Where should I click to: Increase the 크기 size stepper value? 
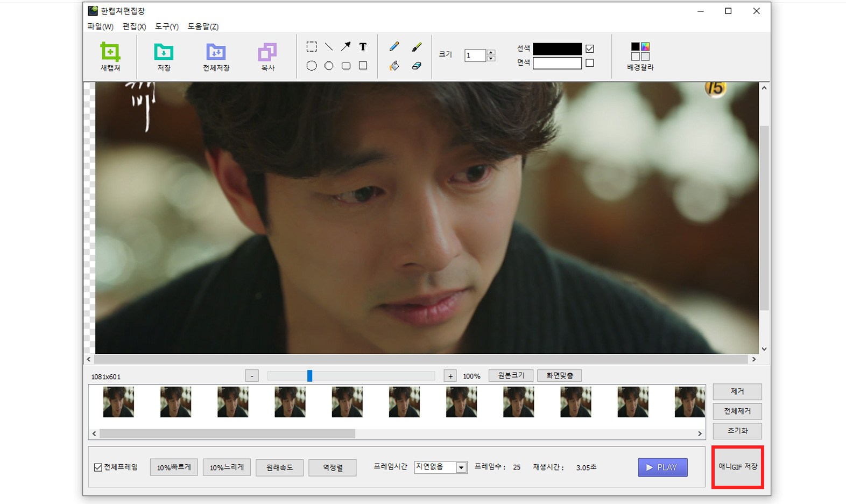tap(491, 52)
